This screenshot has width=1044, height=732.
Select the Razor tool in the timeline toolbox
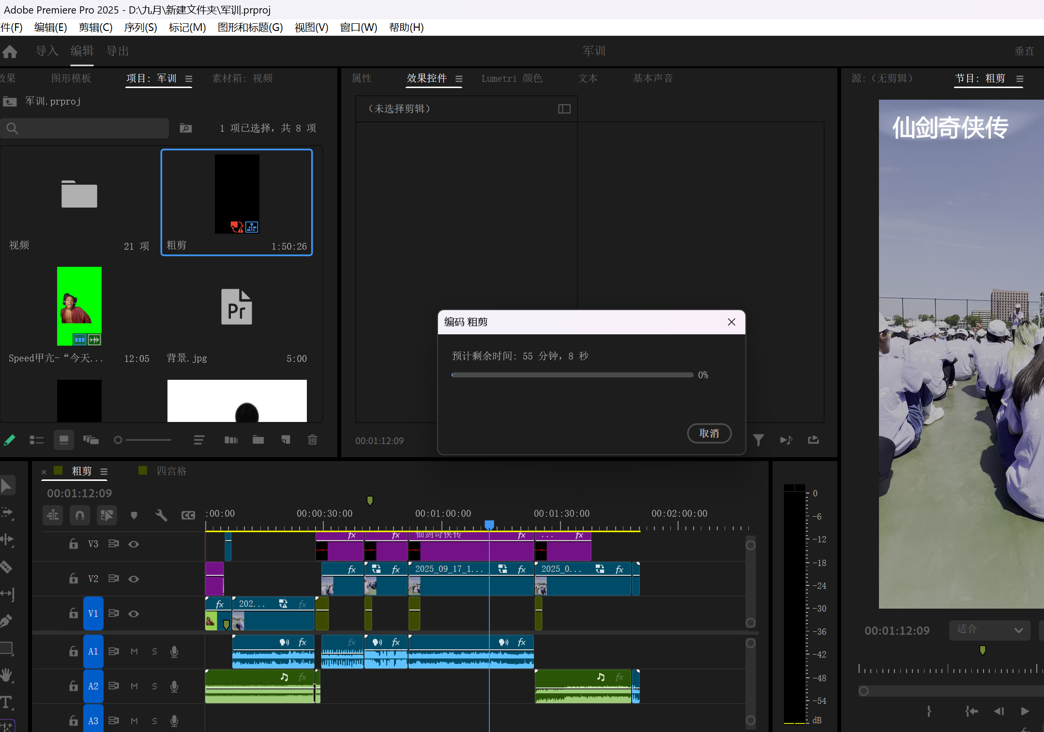coord(6,567)
